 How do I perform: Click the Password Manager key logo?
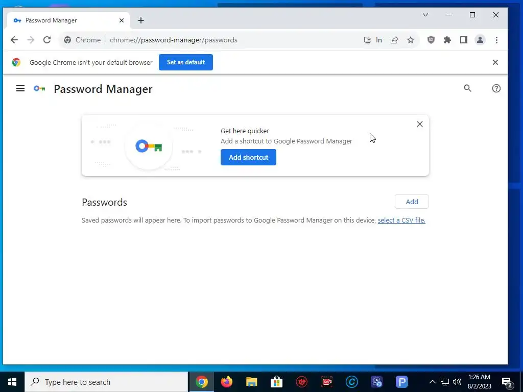coord(39,89)
